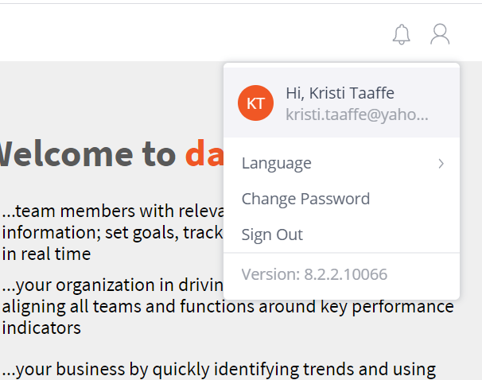Click the Welcome to heading
Screen dimensions: 482x380
[x=87, y=154]
